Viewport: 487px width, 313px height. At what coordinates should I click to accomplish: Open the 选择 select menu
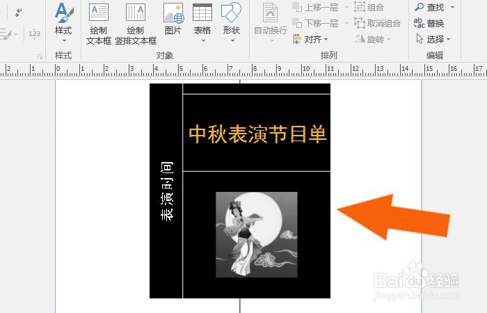433,40
